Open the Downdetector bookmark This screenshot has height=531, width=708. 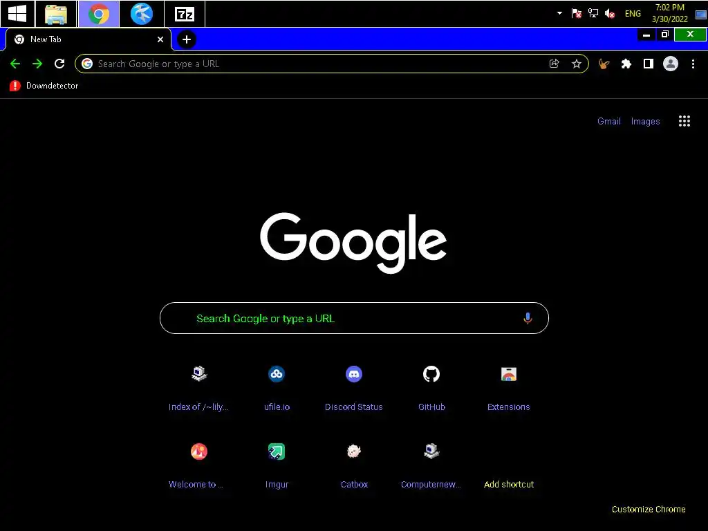tap(44, 85)
